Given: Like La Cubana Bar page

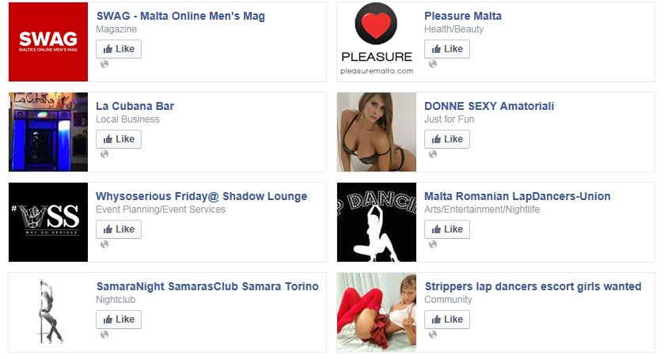Looking at the screenshot, I should [119, 139].
